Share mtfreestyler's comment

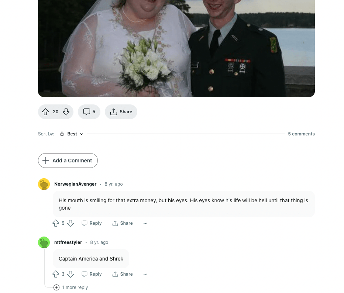coord(123,274)
